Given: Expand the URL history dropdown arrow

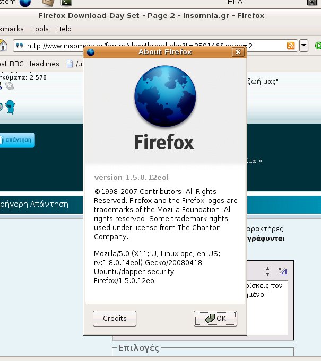Looking at the screenshot, I should click(x=303, y=46).
